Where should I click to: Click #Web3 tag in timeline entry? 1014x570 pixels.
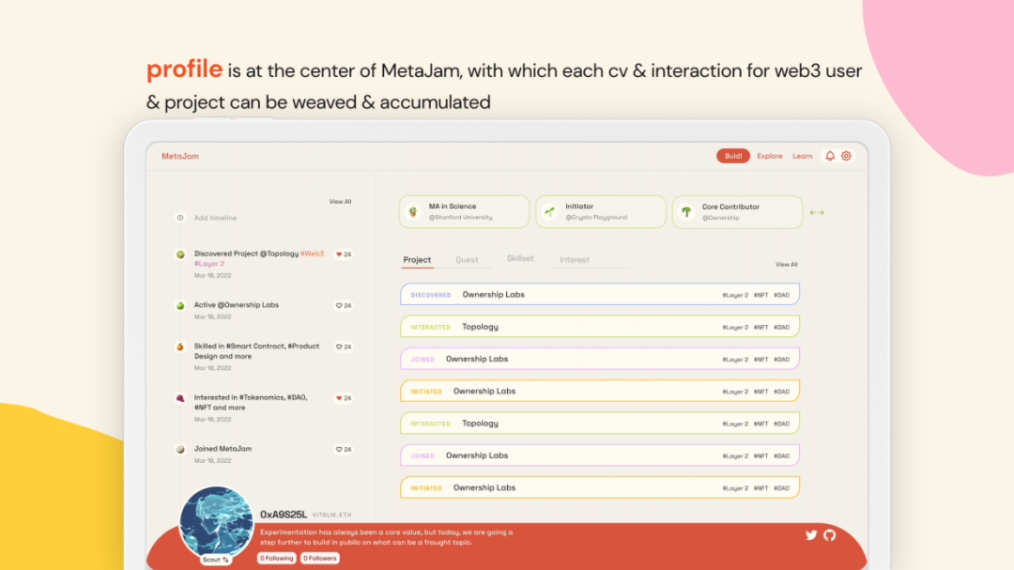[313, 254]
